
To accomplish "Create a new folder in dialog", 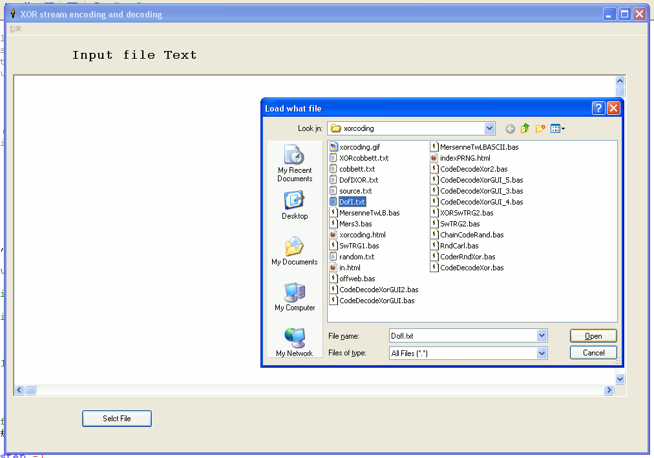I will (x=540, y=129).
